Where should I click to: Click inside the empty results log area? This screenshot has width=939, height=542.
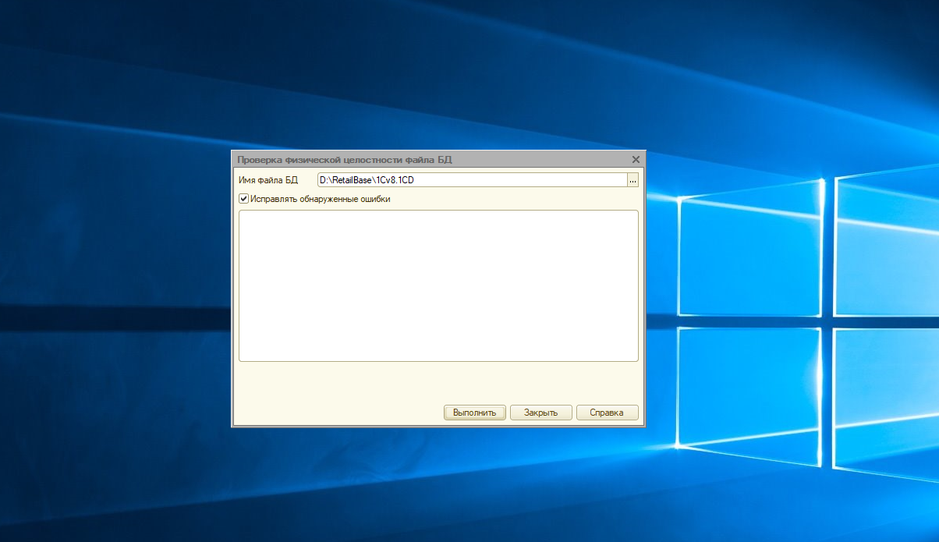(x=438, y=285)
